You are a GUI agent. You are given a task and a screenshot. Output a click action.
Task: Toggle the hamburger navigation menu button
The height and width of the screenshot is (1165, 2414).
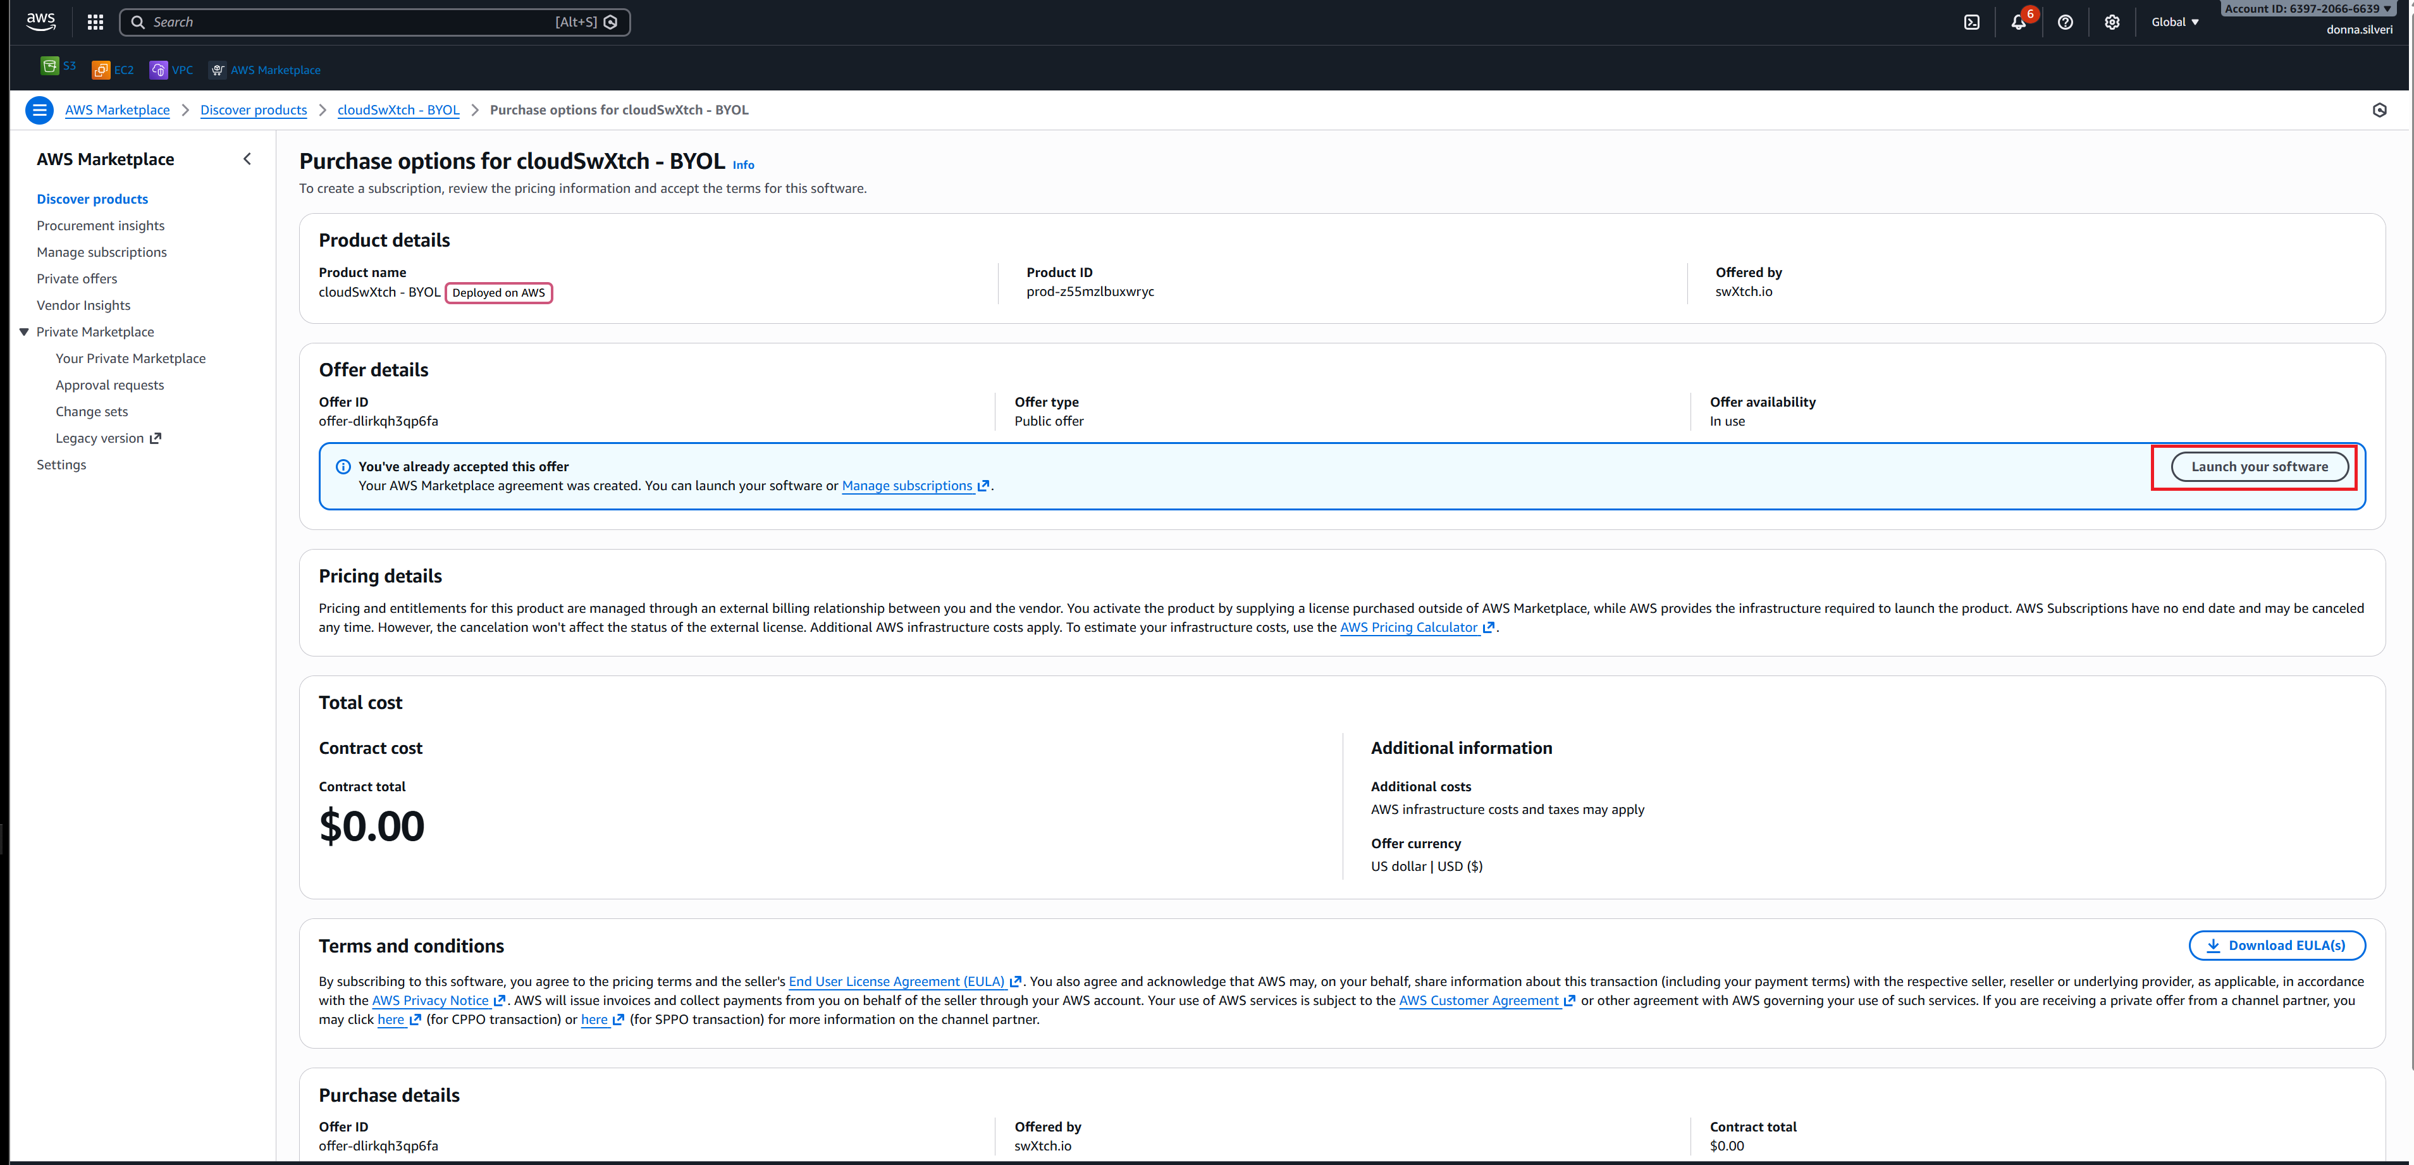point(39,111)
